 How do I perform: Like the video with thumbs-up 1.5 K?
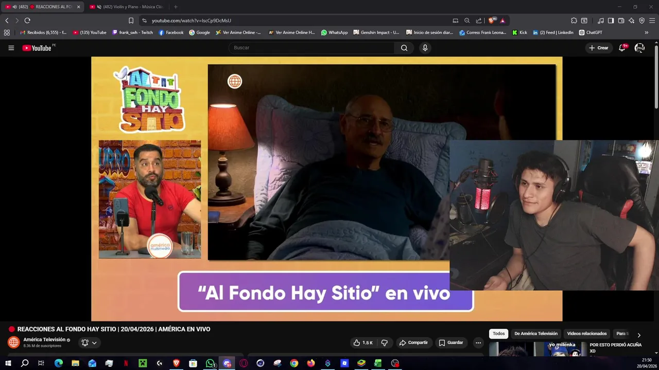coord(363,343)
